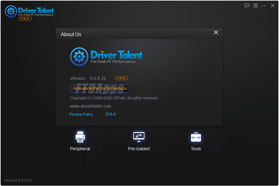The width and height of the screenshot is (279, 186).
Task: Click the Version 8.0.8.22 status text at the bottom
Action: 18,180
